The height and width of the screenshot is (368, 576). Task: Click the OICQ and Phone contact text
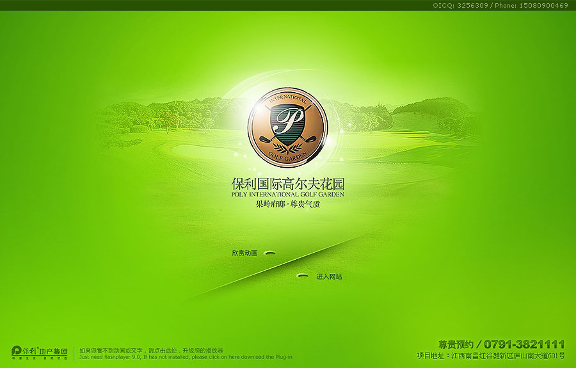(x=500, y=5)
